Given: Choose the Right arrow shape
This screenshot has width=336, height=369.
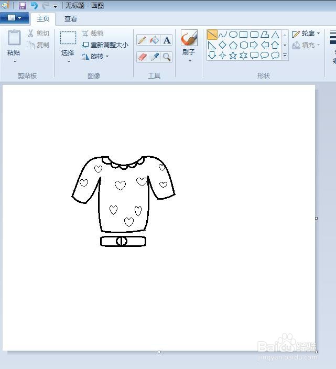Looking at the screenshot, I should click(x=254, y=45).
